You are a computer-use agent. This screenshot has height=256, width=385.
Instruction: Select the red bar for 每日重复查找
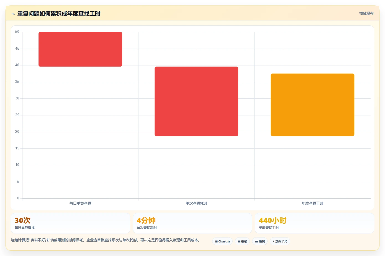(80, 49)
